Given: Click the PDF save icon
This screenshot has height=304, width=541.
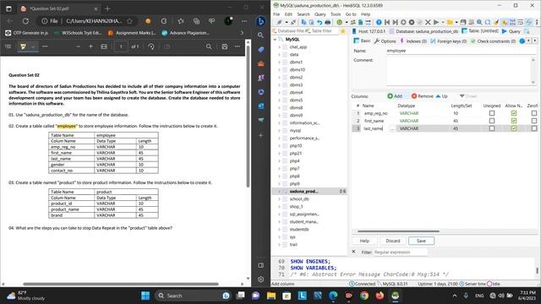Looking at the screenshot, I should tap(225, 46).
